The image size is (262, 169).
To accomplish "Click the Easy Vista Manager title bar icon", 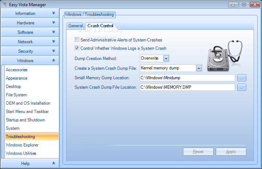I will pos(5,4).
